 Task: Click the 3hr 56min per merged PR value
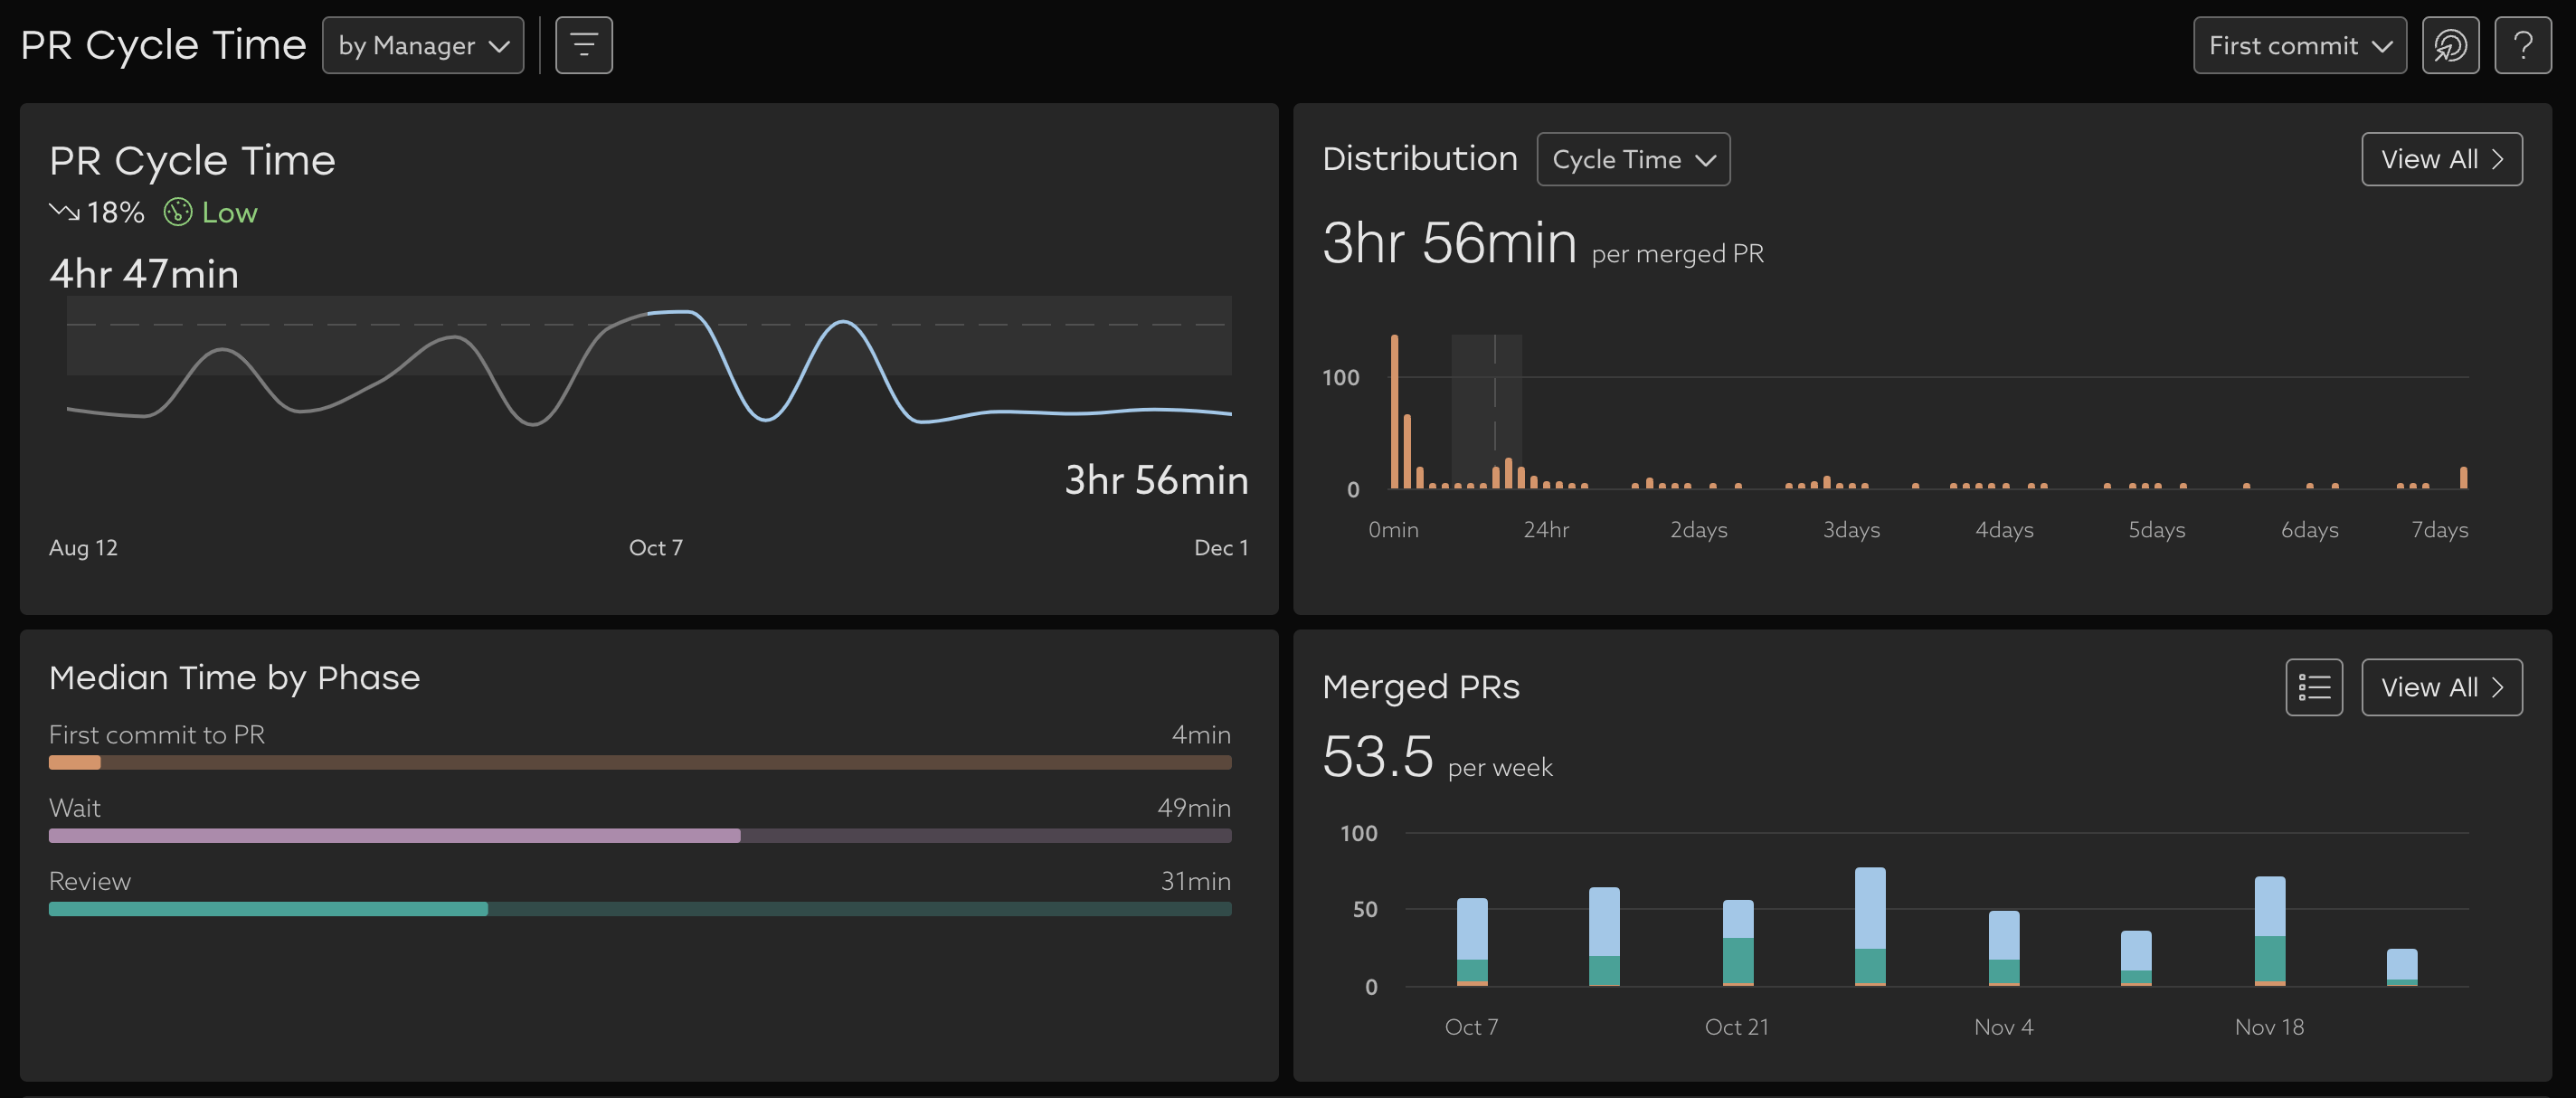click(x=1450, y=243)
